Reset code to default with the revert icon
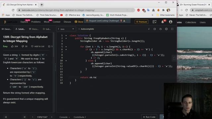This screenshot has width=212, height=119. (x=160, y=29)
